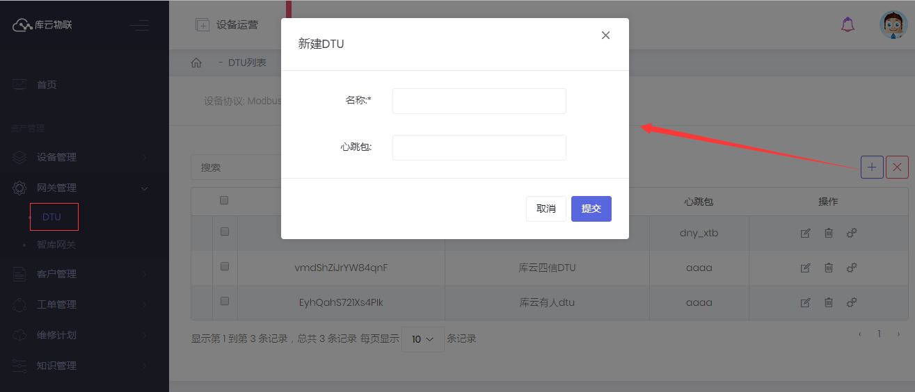
Task: Click the notification bell icon
Action: point(848,25)
